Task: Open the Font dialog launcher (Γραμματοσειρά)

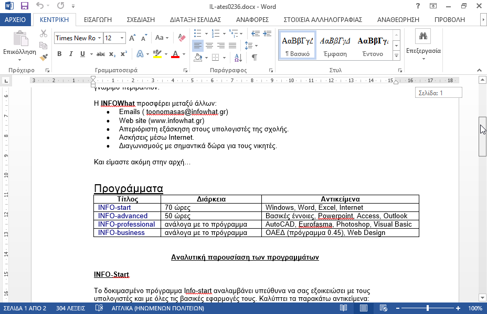Action: coord(185,71)
